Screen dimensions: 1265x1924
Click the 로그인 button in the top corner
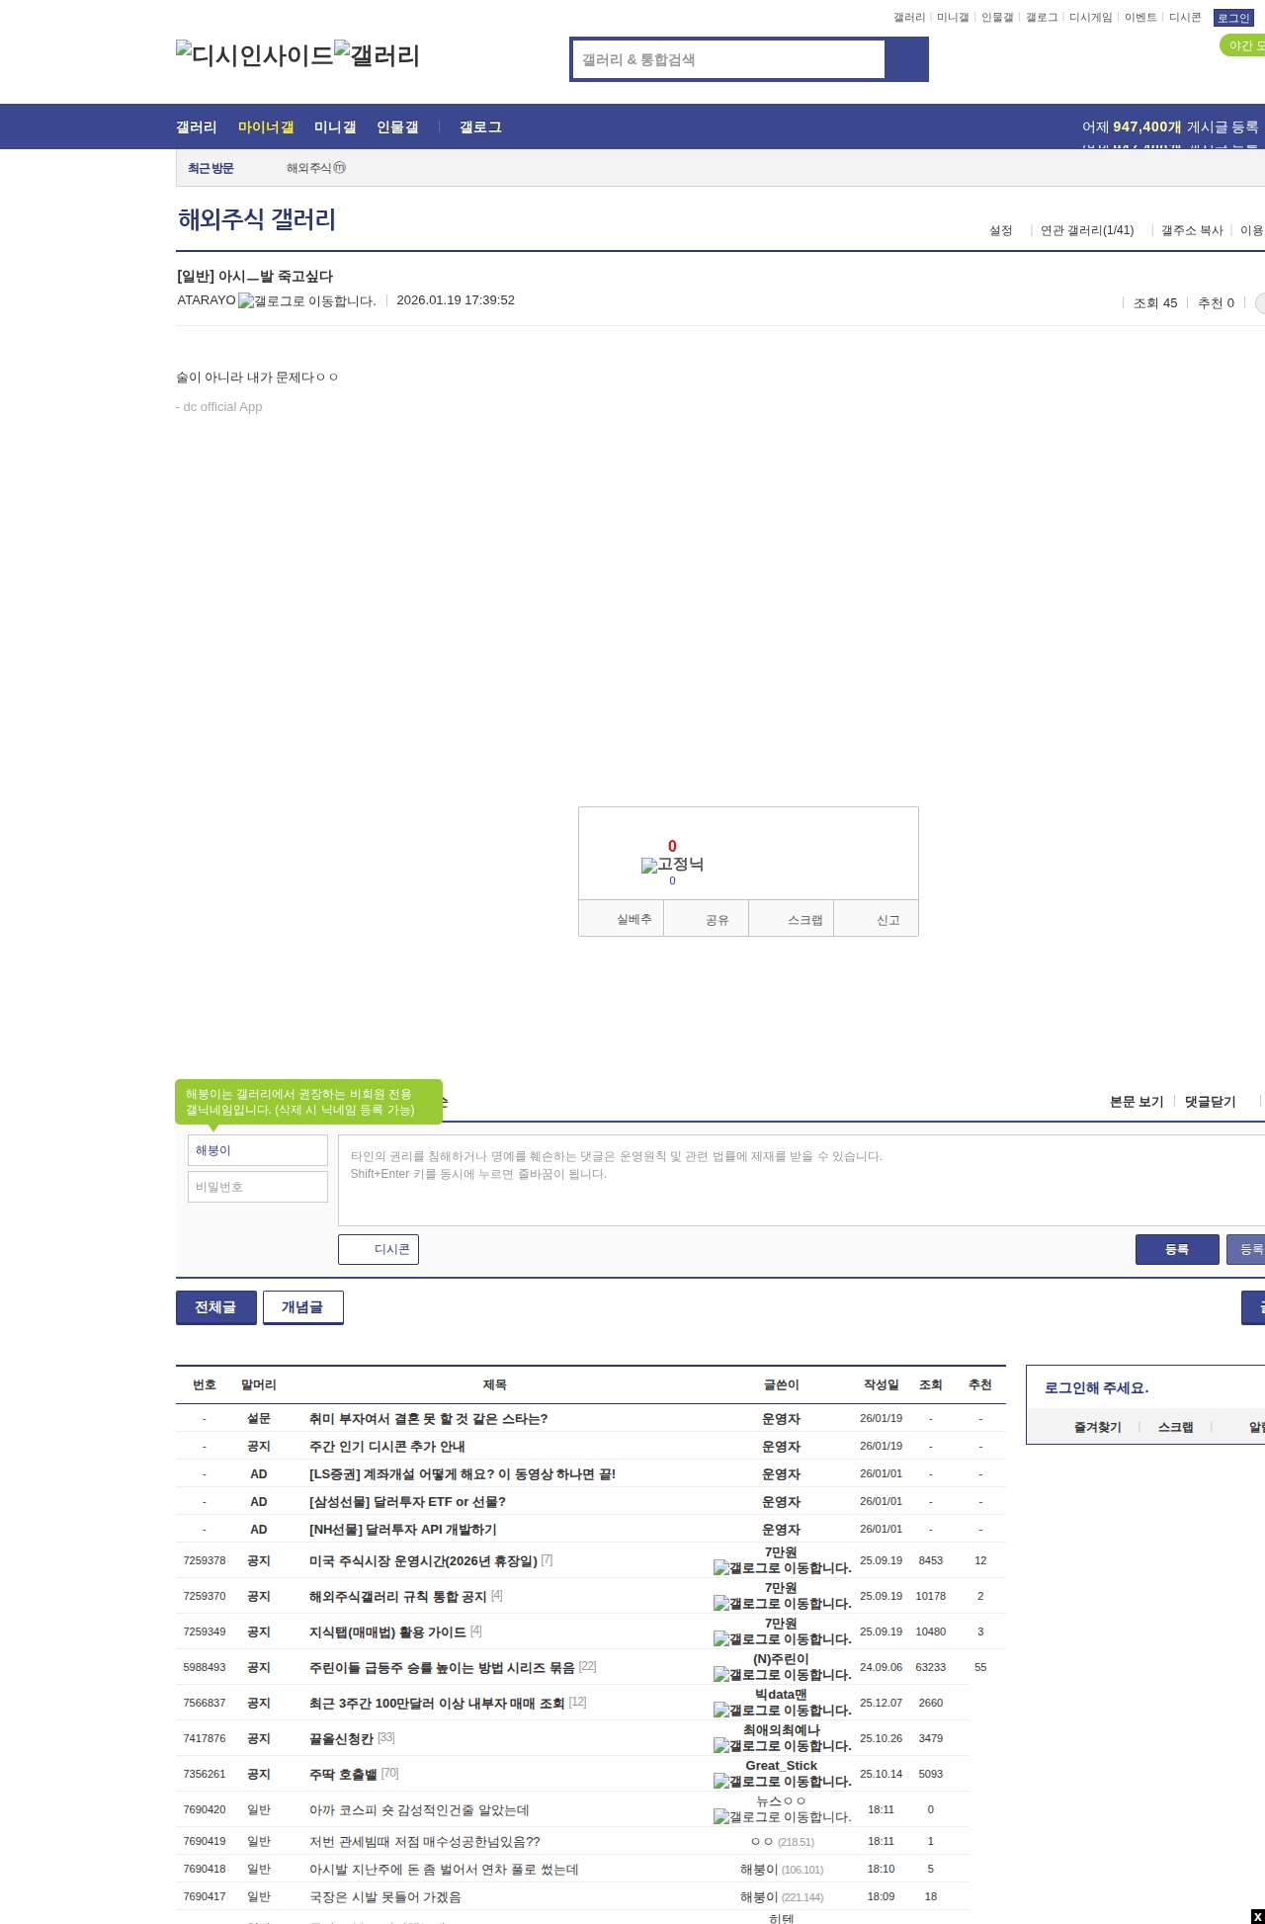[x=1233, y=18]
